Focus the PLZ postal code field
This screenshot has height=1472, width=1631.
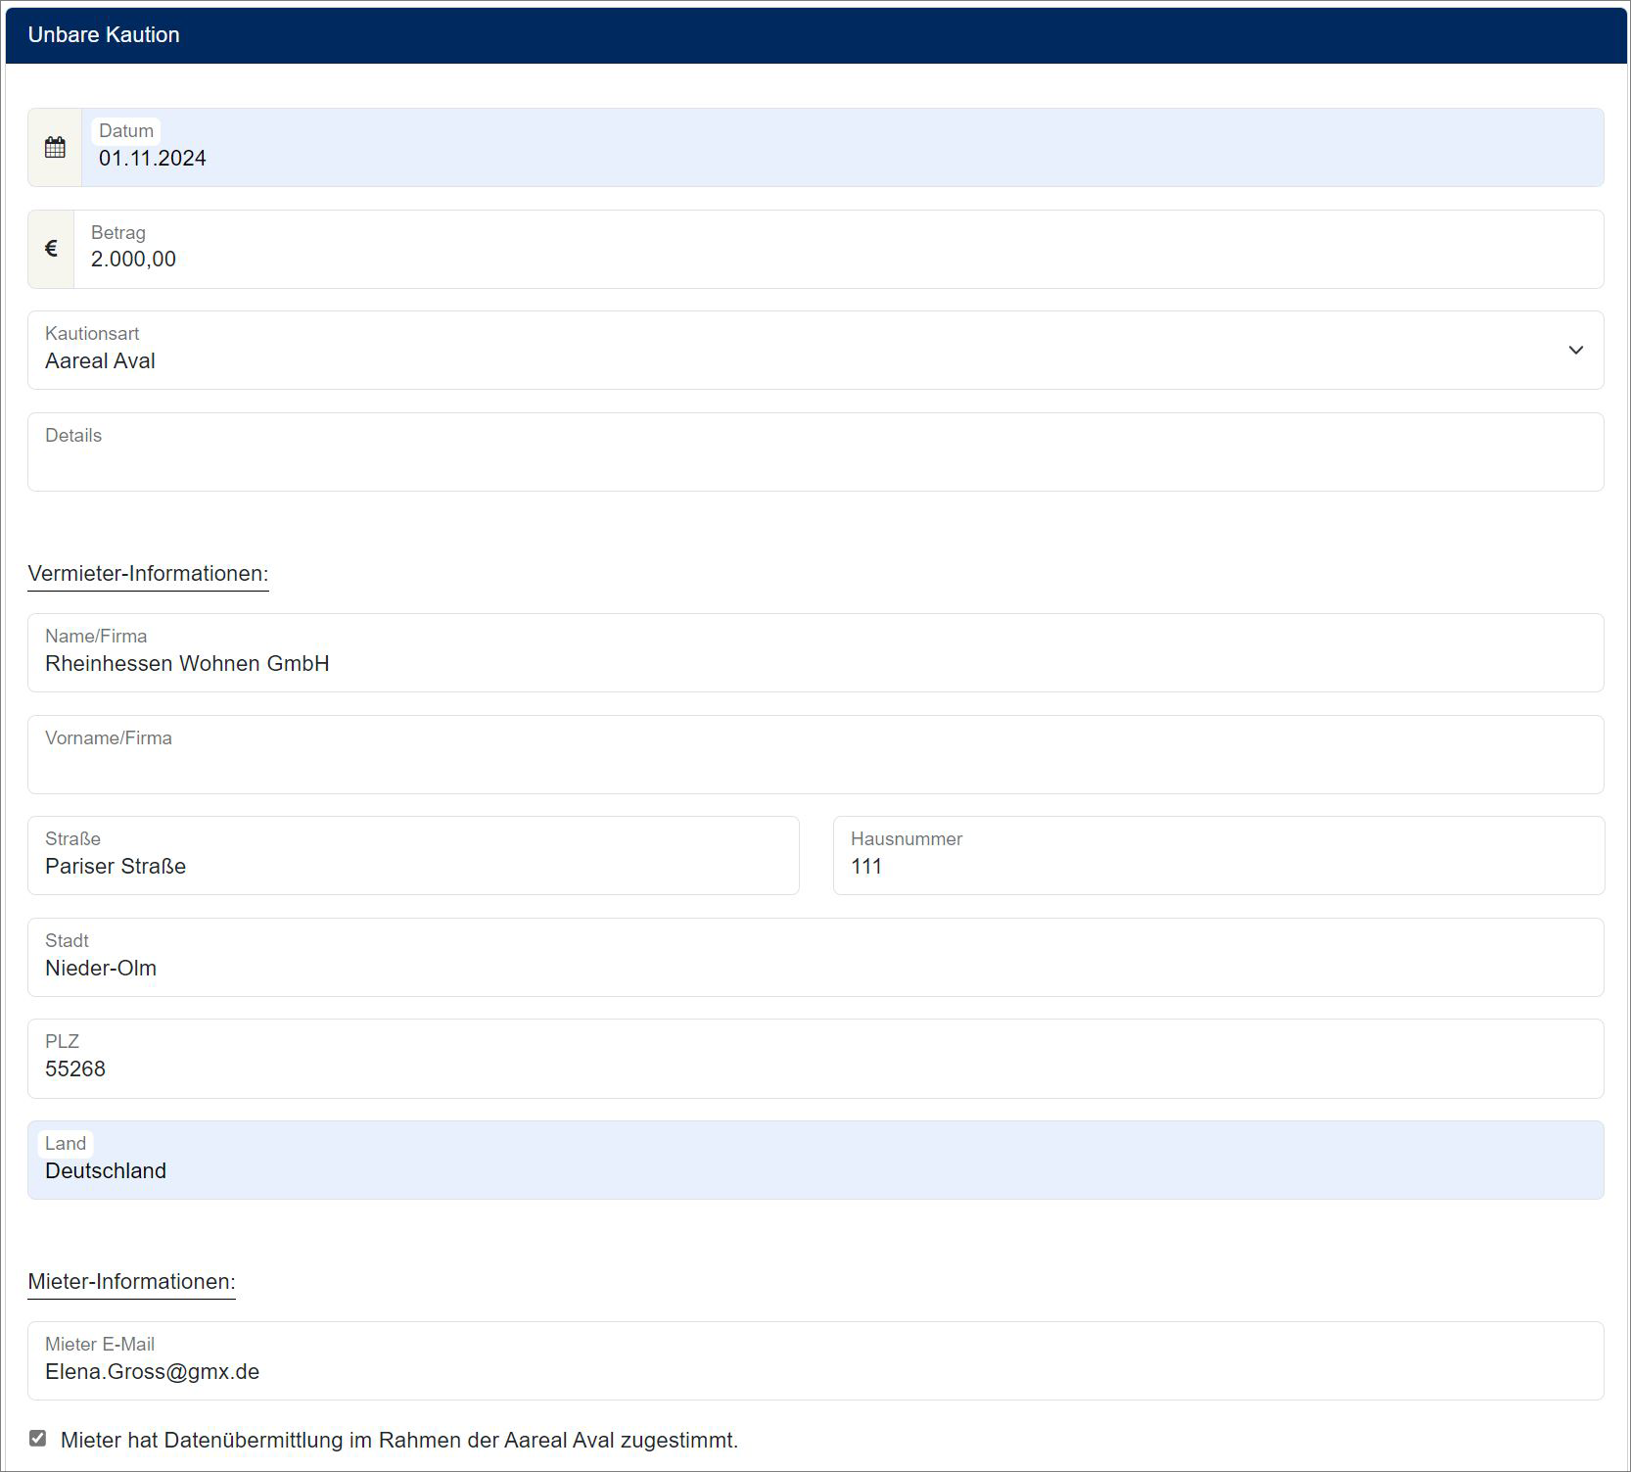point(815,1068)
